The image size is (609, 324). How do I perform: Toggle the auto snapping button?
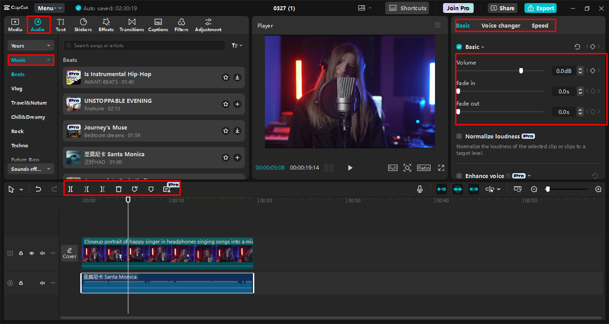click(x=458, y=189)
